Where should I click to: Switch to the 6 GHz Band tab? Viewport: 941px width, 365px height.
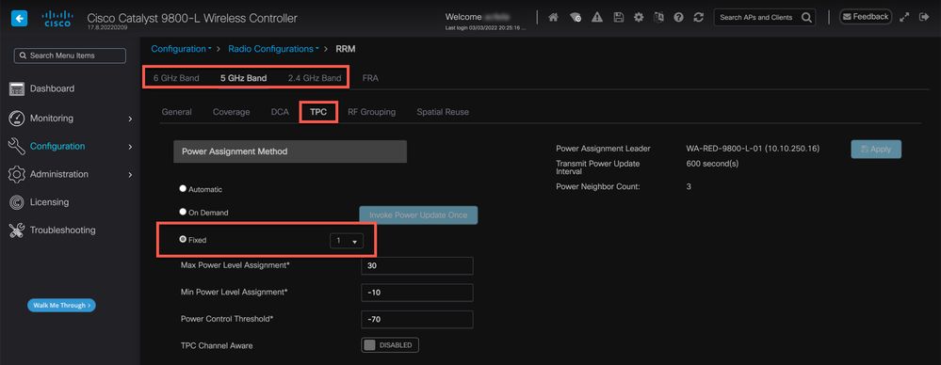click(176, 78)
